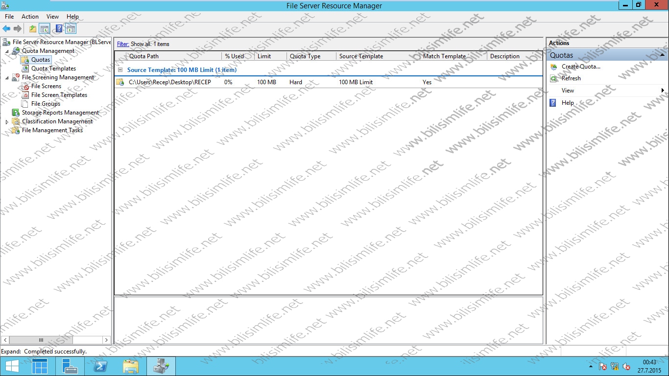Click the Quotas folder icon in tree
This screenshot has width=669, height=376.
(x=25, y=60)
